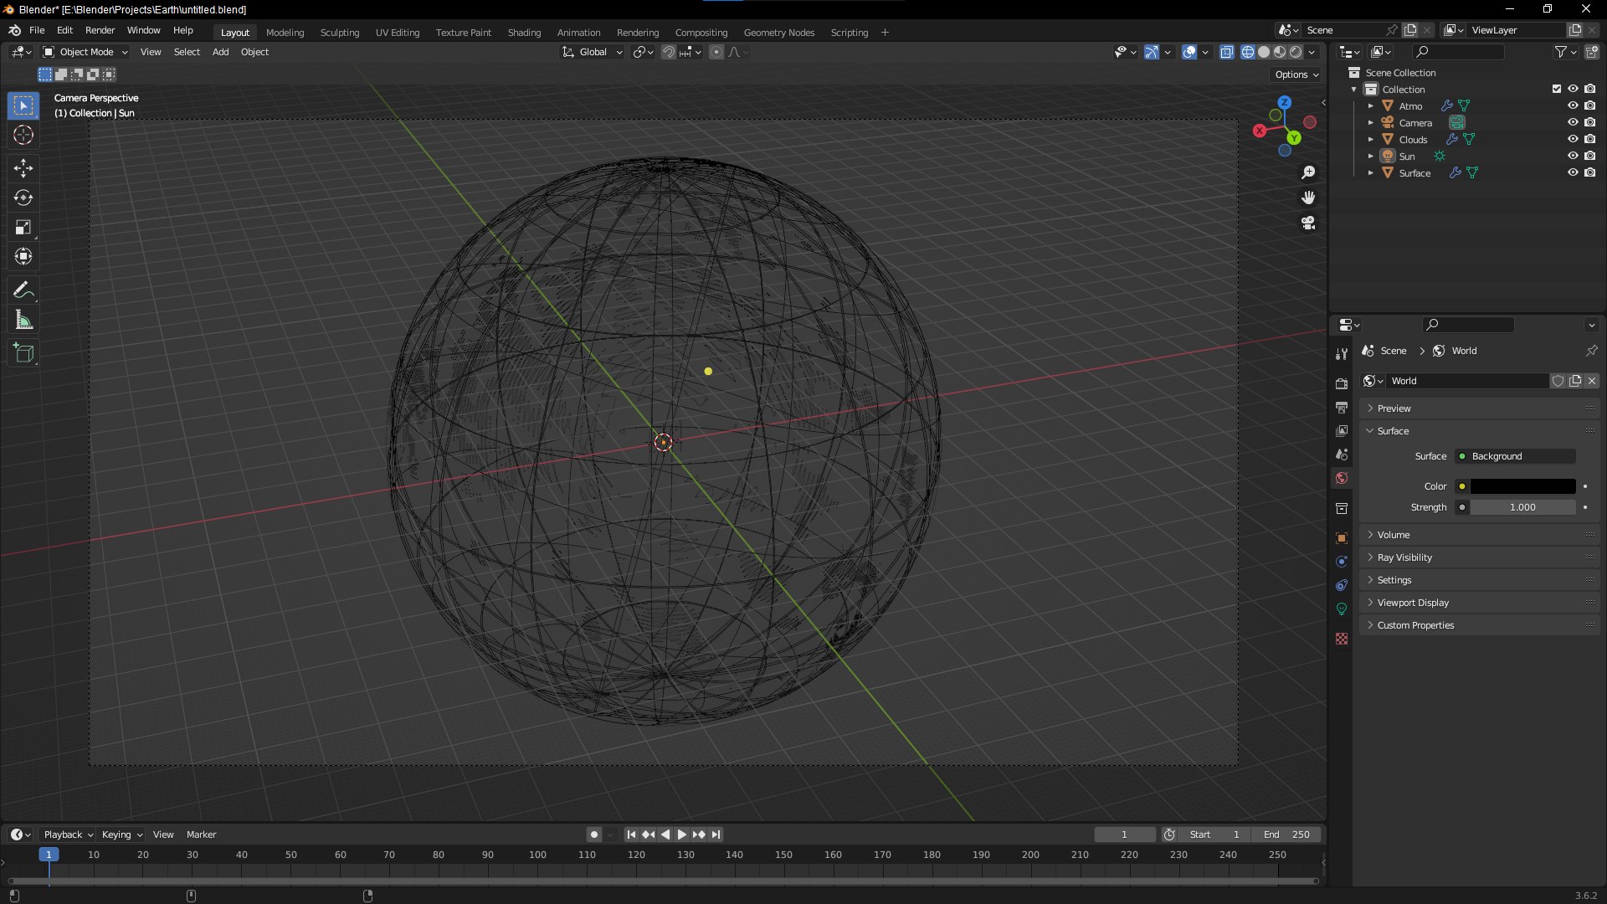The width and height of the screenshot is (1607, 904).
Task: Switch to the Shading workspace tab
Action: tap(524, 33)
